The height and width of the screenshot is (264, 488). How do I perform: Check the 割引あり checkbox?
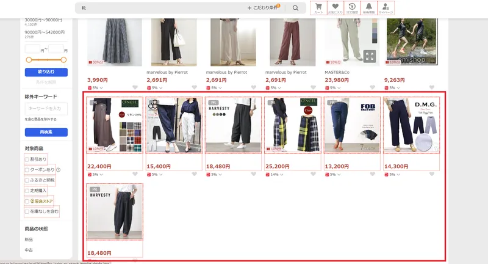coord(27,159)
